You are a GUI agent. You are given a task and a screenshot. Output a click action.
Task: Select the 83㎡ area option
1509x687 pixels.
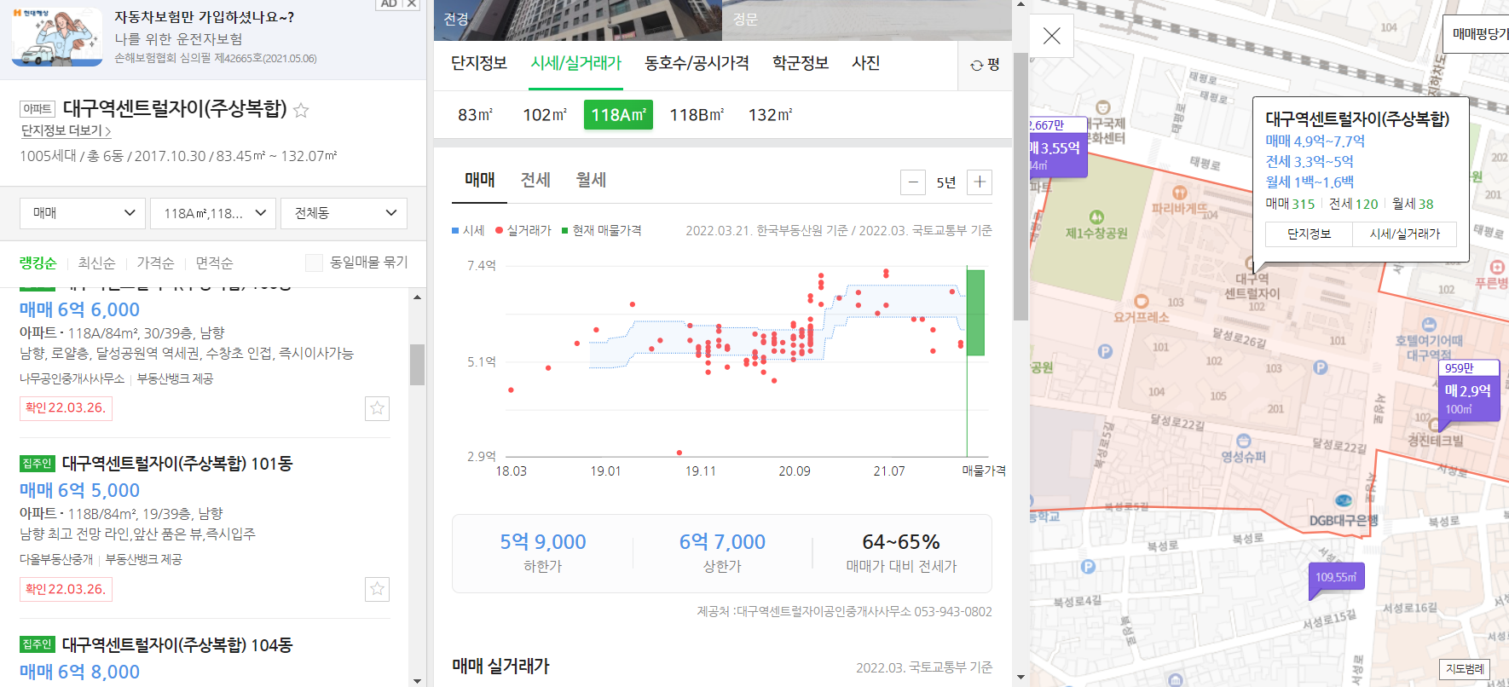click(x=476, y=114)
